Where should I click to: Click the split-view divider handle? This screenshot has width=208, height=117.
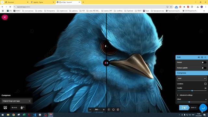tap(106, 63)
